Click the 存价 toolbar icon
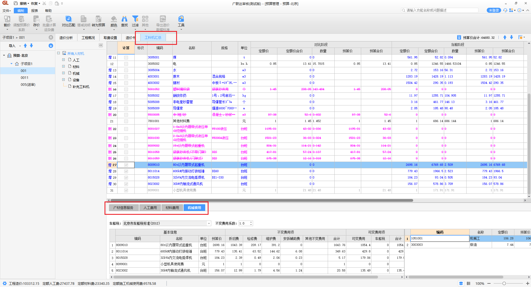Image resolution: width=531 pixels, height=287 pixels. point(36,19)
